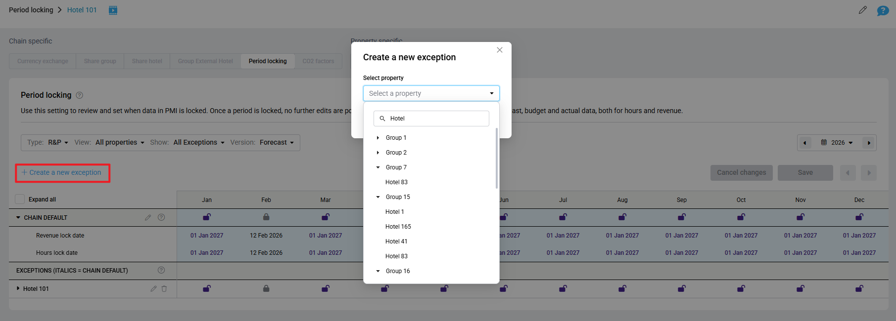Open the CO2 factors tab
The width and height of the screenshot is (896, 321).
click(318, 61)
